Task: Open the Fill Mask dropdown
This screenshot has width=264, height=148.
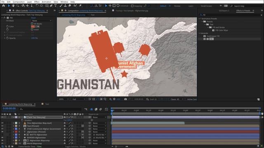Action: (x=42, y=21)
